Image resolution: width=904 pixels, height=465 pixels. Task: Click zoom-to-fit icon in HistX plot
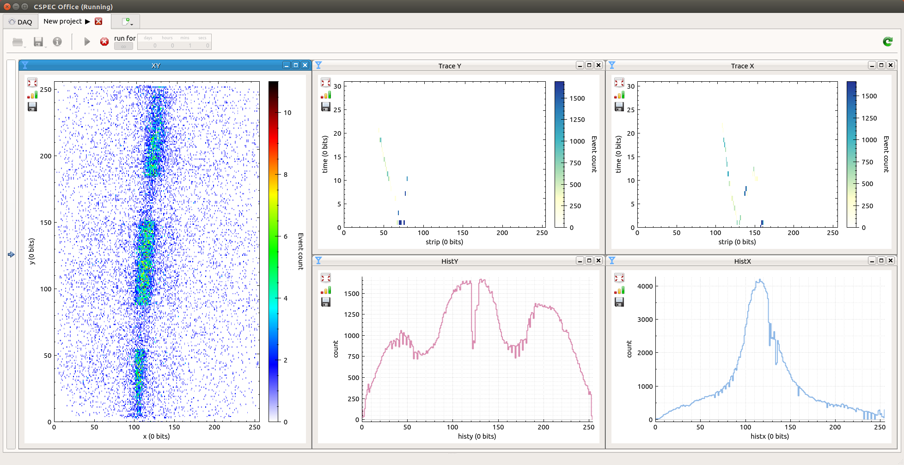pyautogui.click(x=619, y=278)
